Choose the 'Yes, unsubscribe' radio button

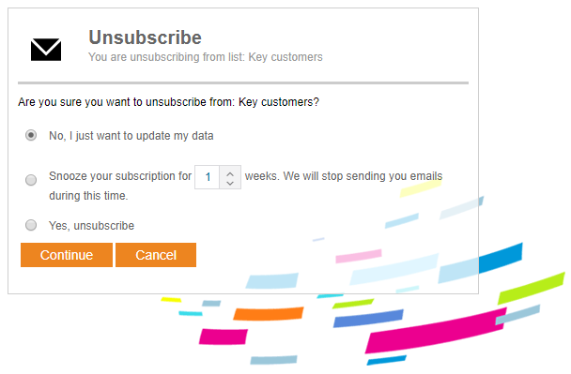pyautogui.click(x=31, y=225)
